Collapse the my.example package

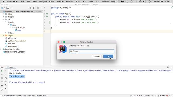pos(11,27)
